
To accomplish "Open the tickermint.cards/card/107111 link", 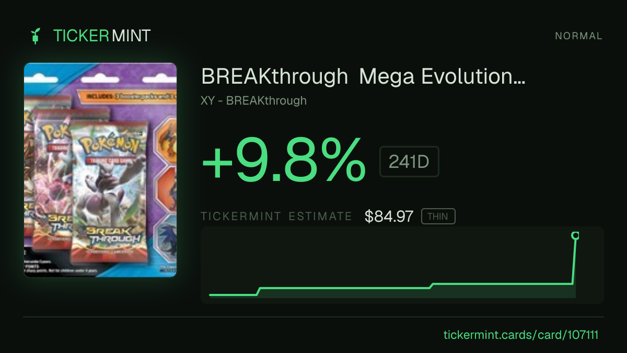I will tap(520, 335).
